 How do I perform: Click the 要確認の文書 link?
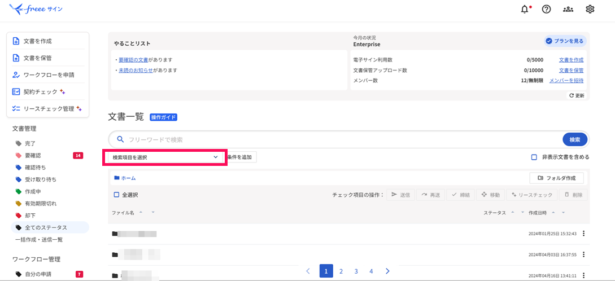133,60
